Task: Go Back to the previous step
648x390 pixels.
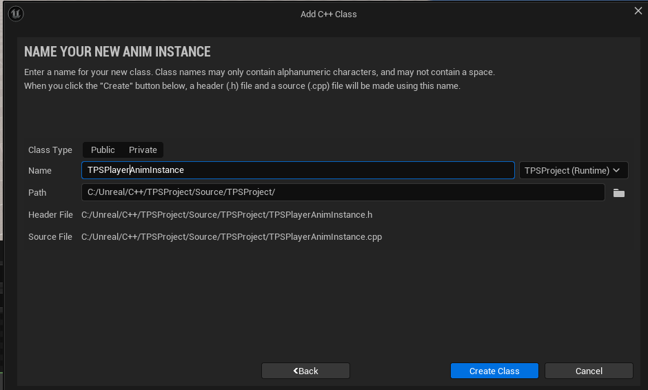Action: pos(306,371)
